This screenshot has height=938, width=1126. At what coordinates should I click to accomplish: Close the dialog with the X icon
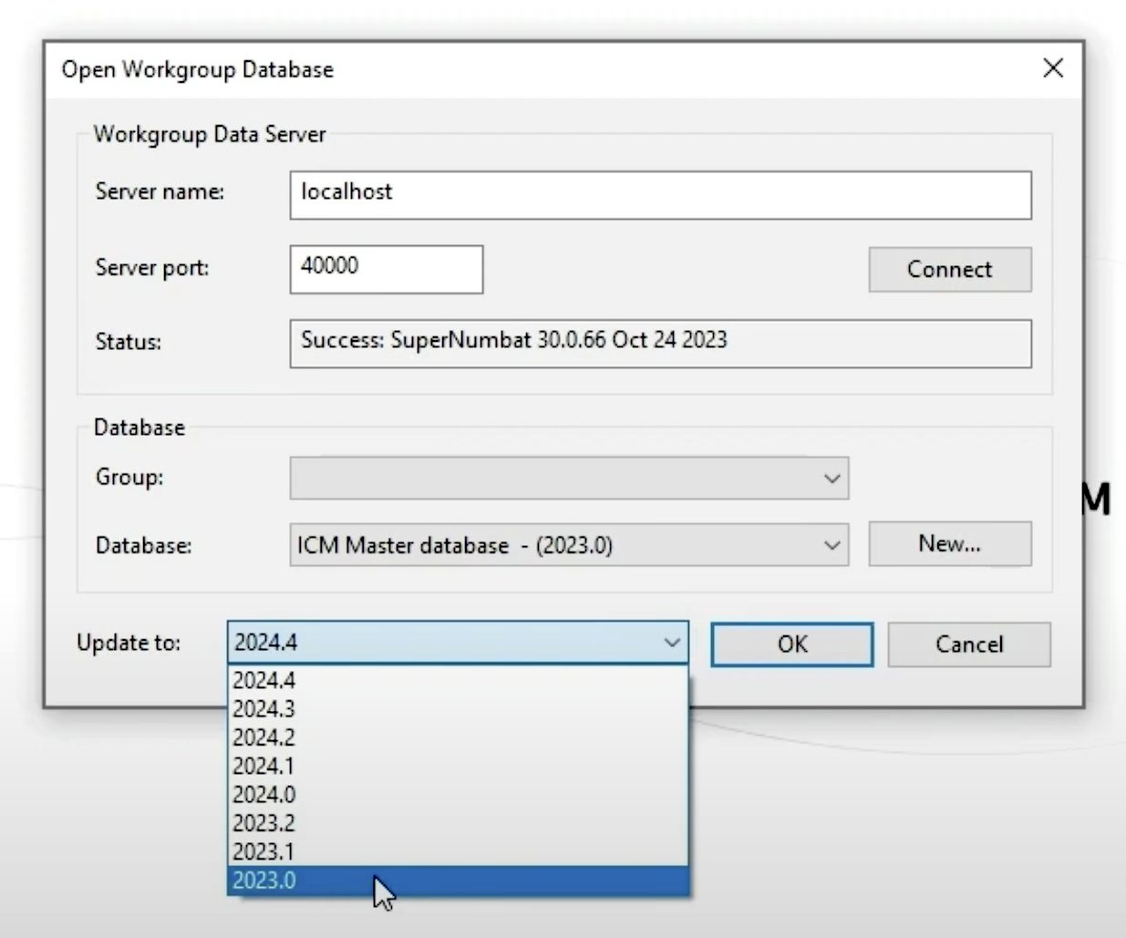(x=1053, y=68)
